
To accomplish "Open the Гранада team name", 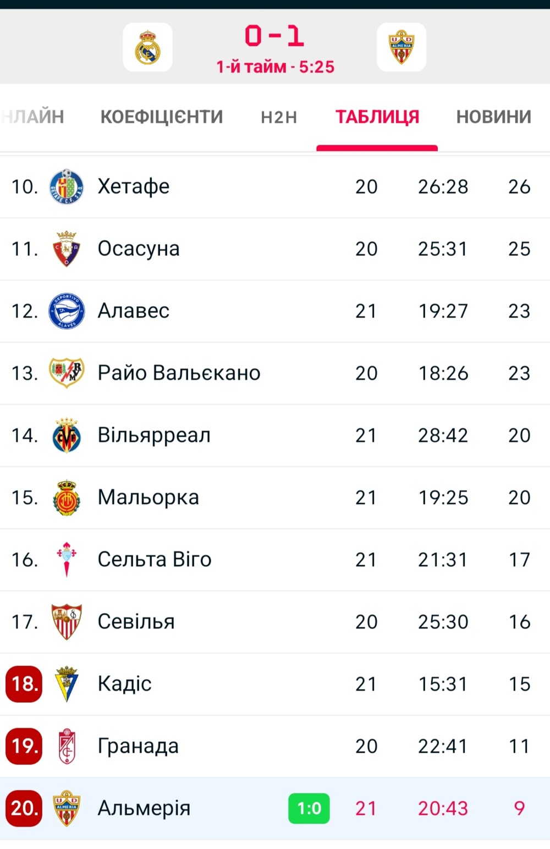I will click(138, 746).
